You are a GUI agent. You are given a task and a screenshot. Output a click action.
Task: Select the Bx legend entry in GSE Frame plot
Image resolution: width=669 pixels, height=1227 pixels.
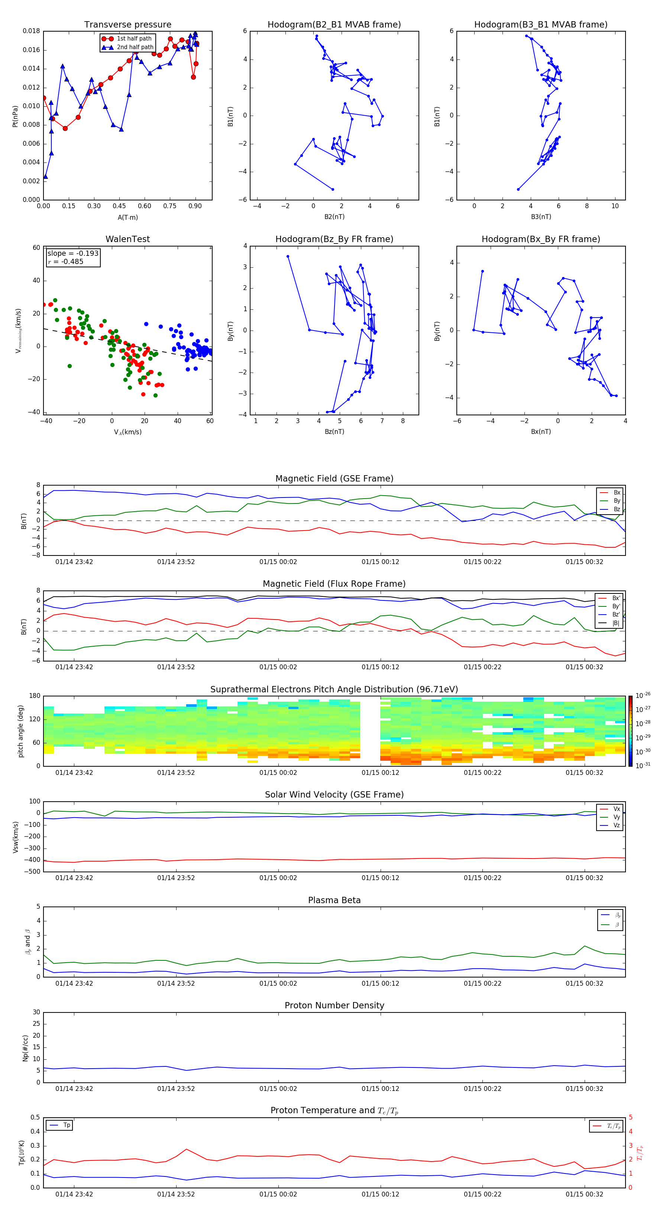click(x=610, y=493)
